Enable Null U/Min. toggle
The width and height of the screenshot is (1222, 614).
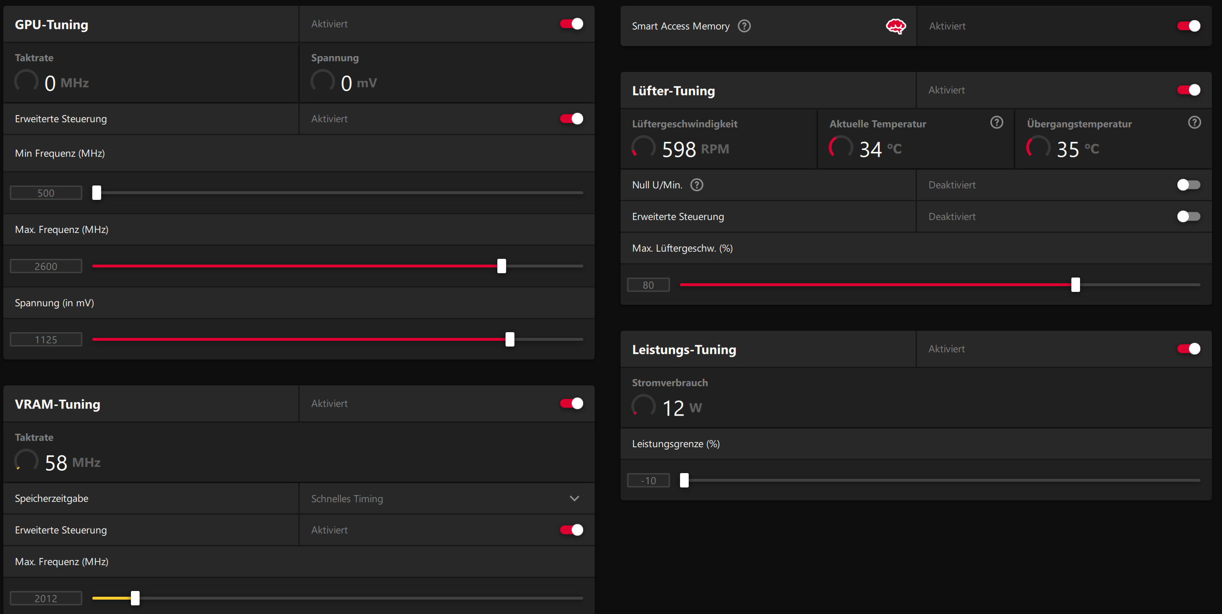tap(1188, 185)
